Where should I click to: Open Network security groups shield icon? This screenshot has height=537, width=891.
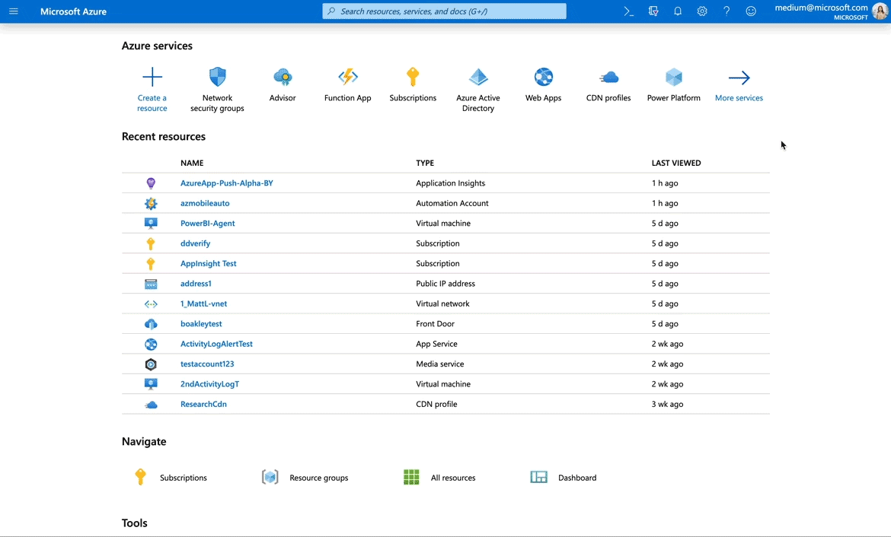tap(218, 77)
